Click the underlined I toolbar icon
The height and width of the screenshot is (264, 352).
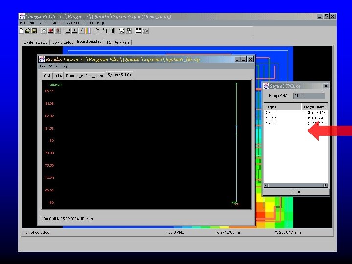tap(74, 31)
